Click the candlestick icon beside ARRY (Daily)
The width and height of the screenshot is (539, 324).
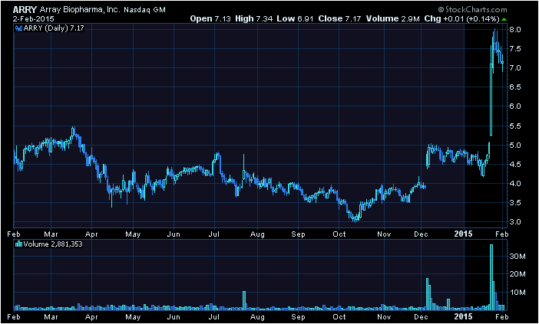pyautogui.click(x=18, y=28)
